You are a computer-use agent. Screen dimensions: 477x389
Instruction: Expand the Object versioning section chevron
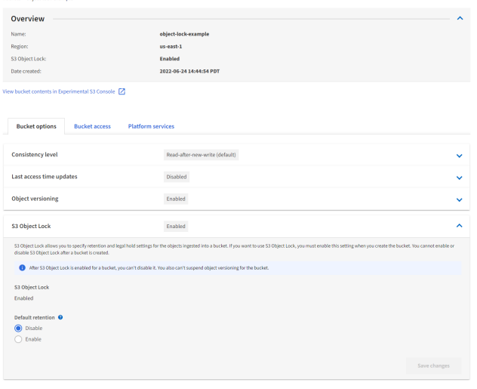(x=458, y=199)
